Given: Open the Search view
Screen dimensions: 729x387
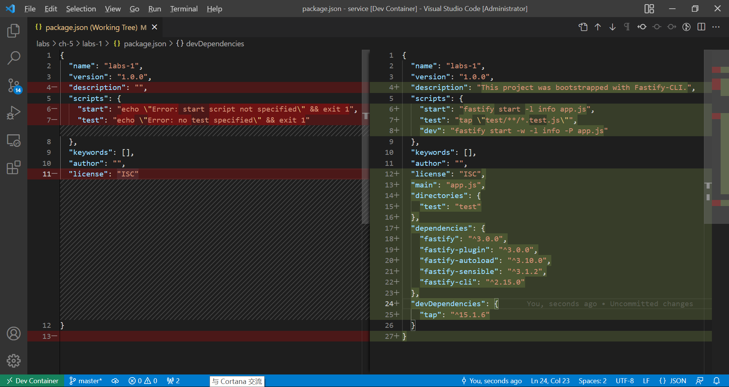Looking at the screenshot, I should pos(14,58).
